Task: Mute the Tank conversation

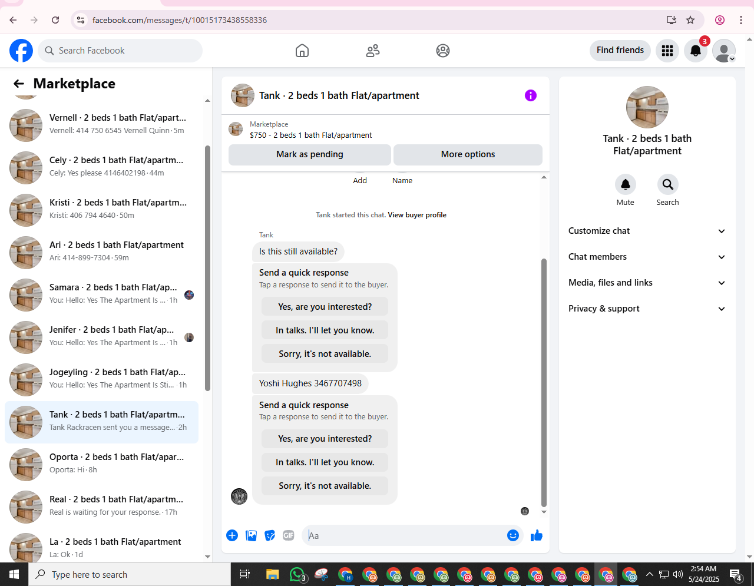Action: [x=626, y=184]
